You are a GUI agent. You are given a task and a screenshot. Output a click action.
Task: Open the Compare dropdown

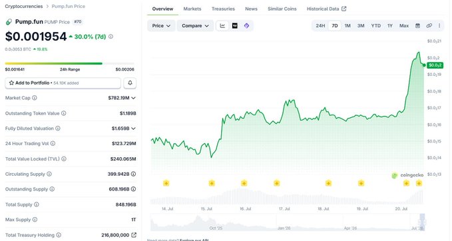point(195,26)
